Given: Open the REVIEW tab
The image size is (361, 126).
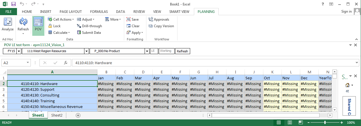Looking at the screenshot, I should click(x=139, y=12).
